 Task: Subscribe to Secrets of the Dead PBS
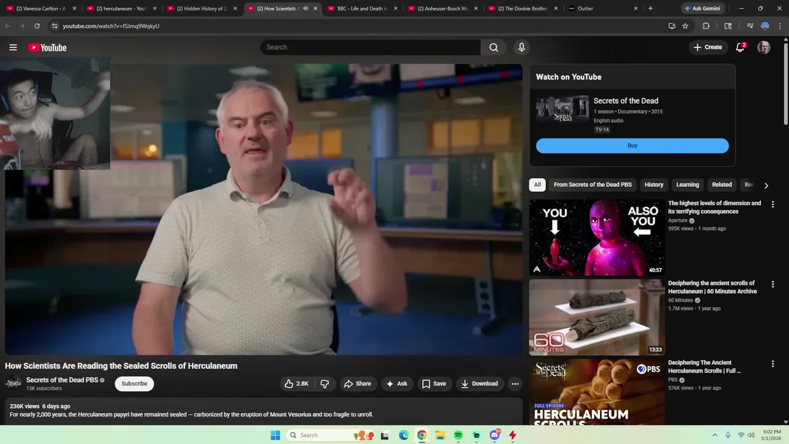coord(134,384)
